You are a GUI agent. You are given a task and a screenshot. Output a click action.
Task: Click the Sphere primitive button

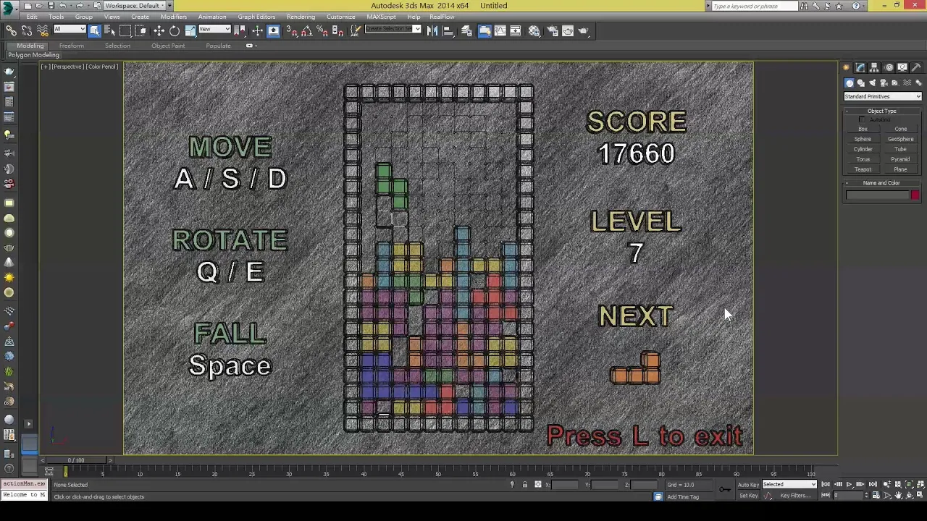point(863,139)
